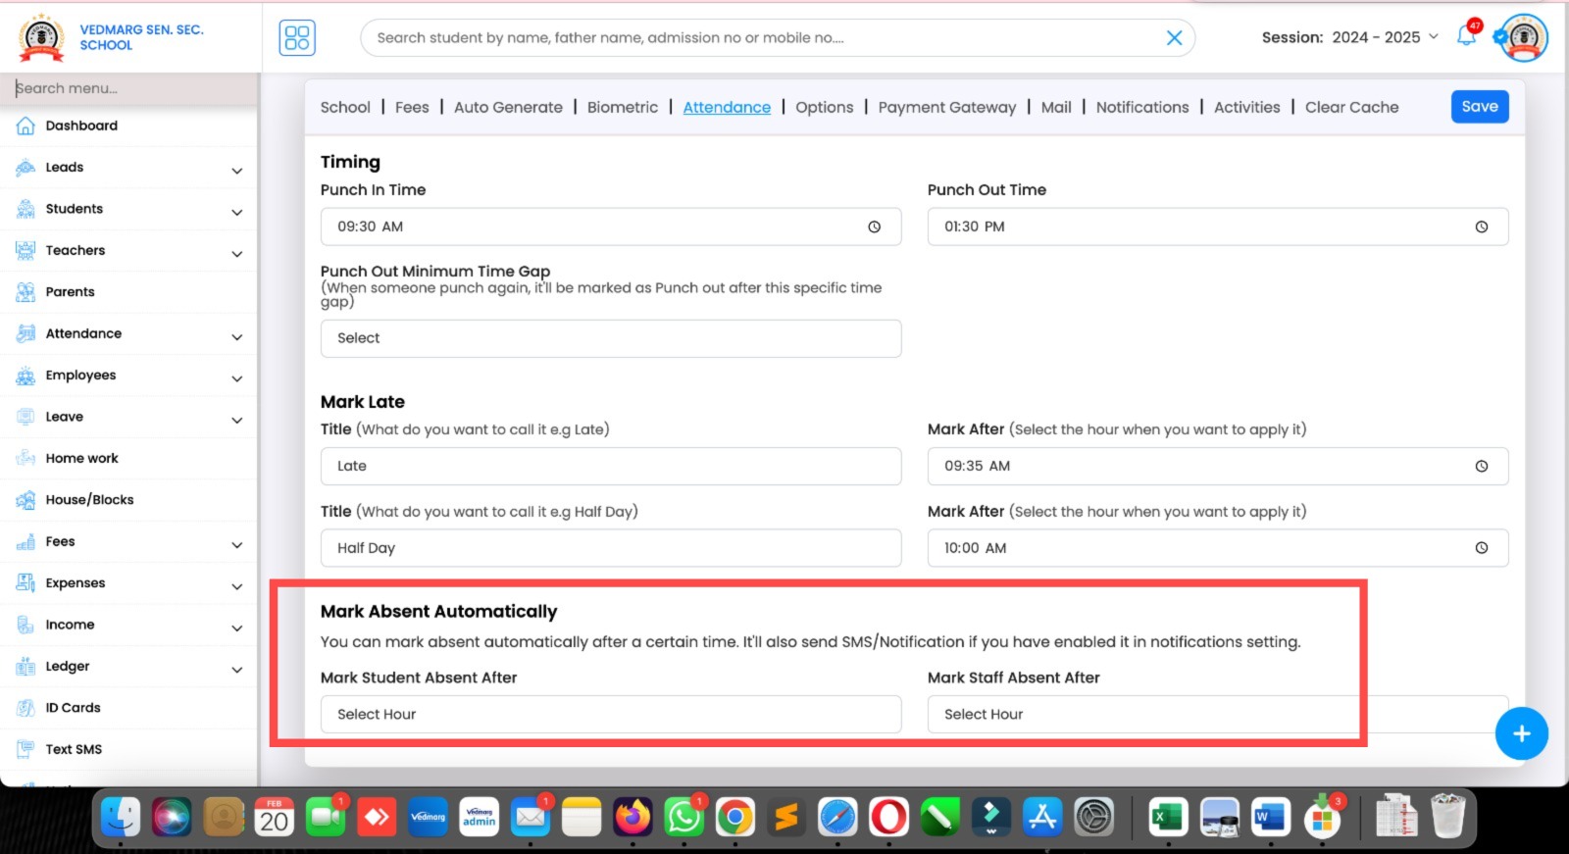Click the blue floating plus button
The image size is (1569, 854).
1521,733
